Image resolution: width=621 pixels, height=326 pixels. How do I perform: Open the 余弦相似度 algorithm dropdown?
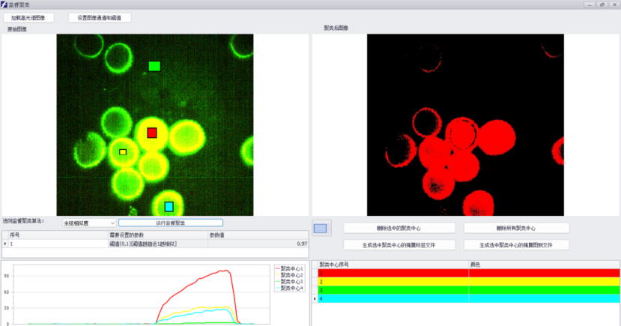(89, 223)
